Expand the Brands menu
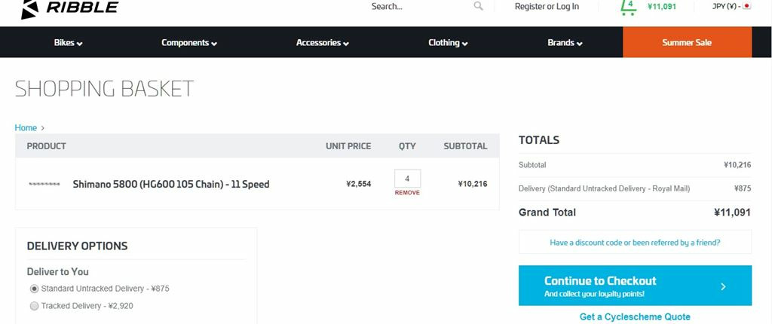The width and height of the screenshot is (772, 324). pos(565,42)
